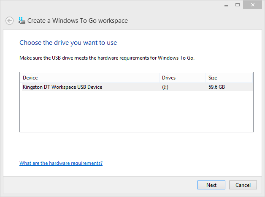Click the 59.6 GB size value
Screen dimensions: 265x197
tap(216, 87)
